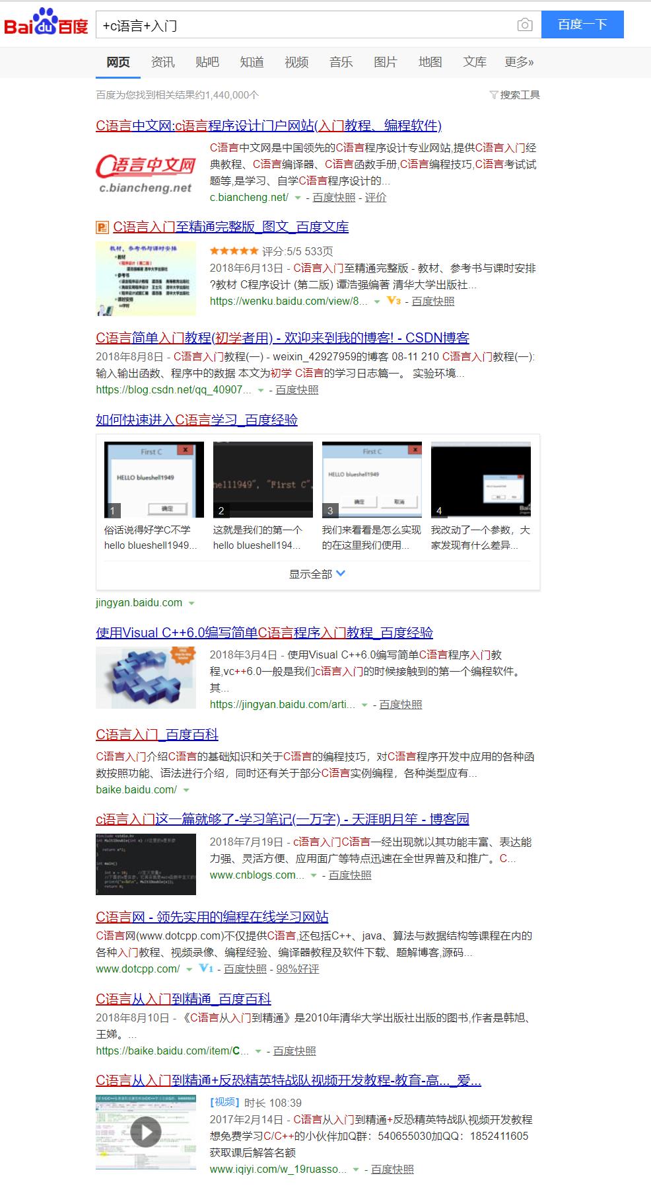Open 使用Visual C++6.0编写简单C语言程序 result

tap(264, 633)
